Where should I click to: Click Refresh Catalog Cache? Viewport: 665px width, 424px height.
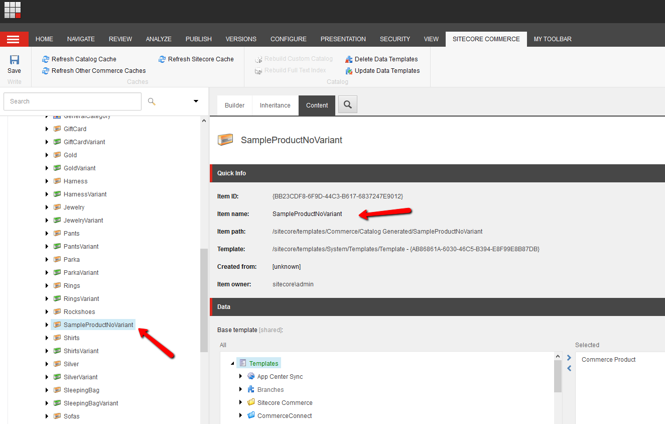[79, 59]
